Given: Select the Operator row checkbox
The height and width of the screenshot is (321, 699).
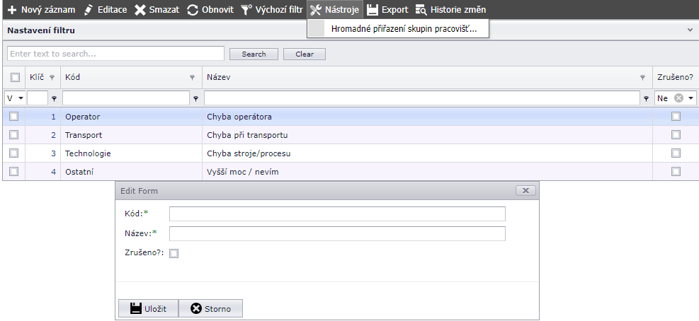Looking at the screenshot, I should (x=13, y=116).
